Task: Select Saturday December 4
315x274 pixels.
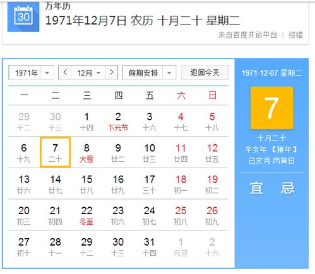Action: pyautogui.click(x=181, y=122)
